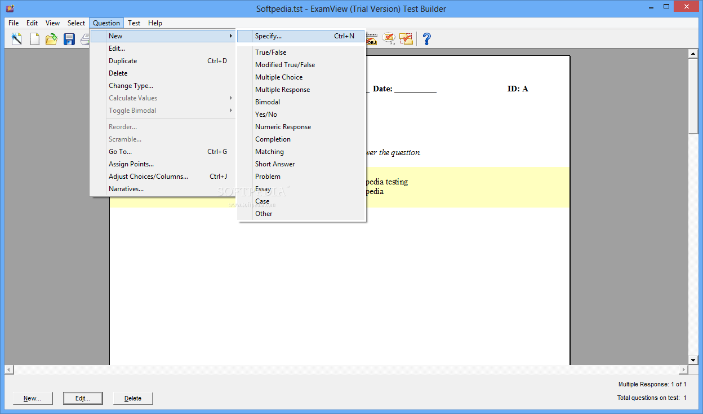The height and width of the screenshot is (414, 703).
Task: Choose Duplicate from the Question menu
Action: coord(163,61)
